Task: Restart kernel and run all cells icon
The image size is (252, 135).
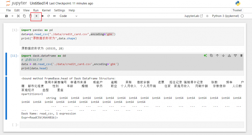Action: [x=54, y=16]
